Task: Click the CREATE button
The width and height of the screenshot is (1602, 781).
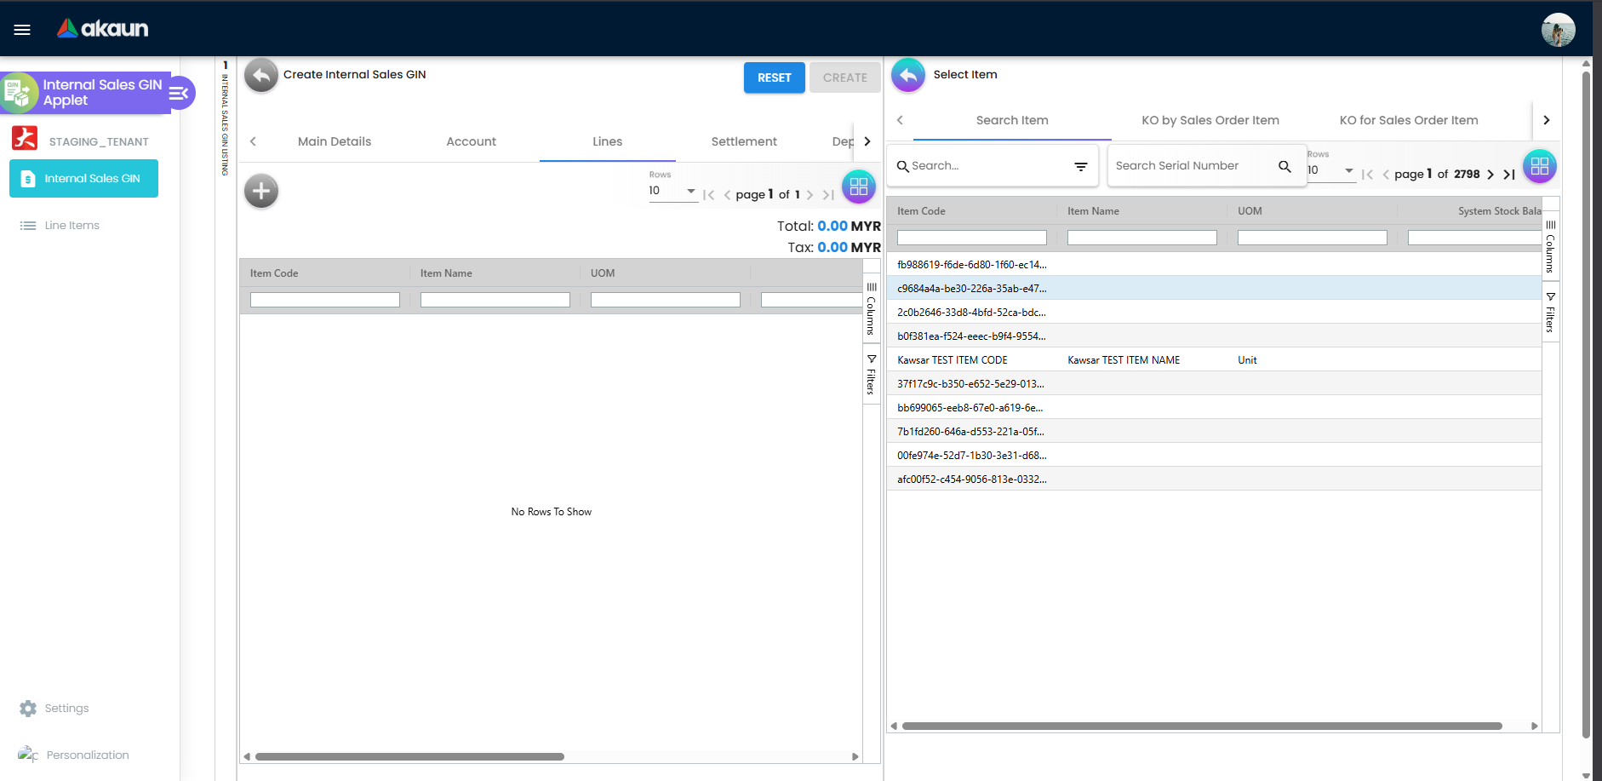Action: (x=844, y=78)
